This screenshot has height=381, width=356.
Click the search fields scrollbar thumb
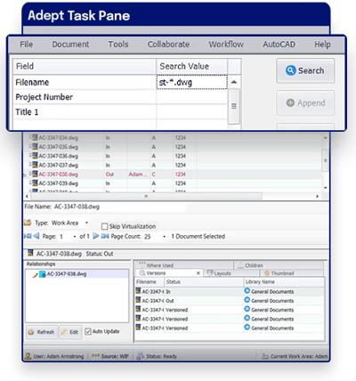234,106
